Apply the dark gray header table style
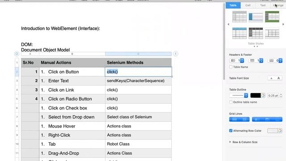 click(x=256, y=33)
